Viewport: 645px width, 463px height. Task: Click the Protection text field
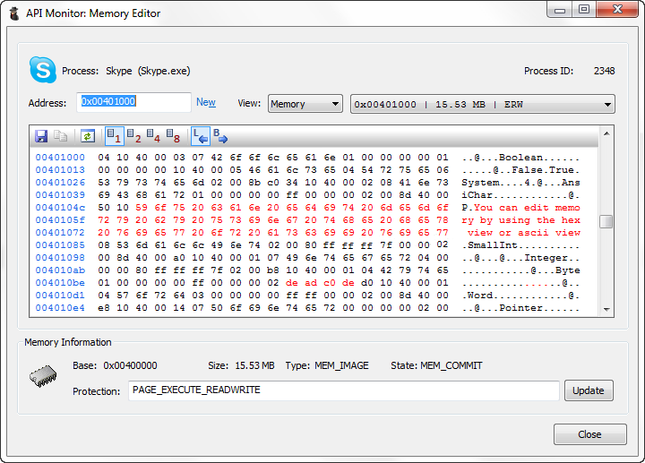click(343, 390)
